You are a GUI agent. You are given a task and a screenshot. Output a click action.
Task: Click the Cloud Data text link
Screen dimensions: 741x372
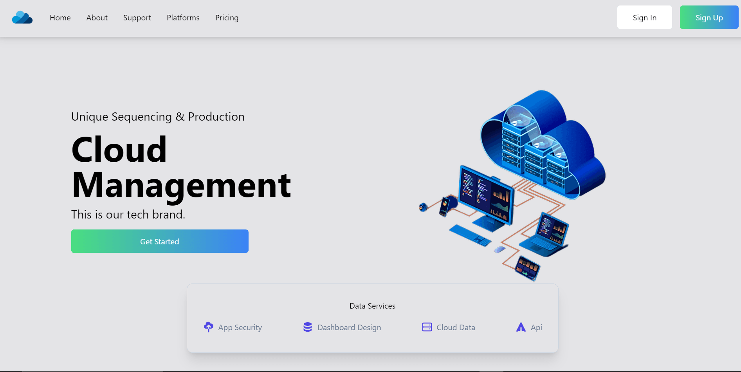pyautogui.click(x=456, y=327)
